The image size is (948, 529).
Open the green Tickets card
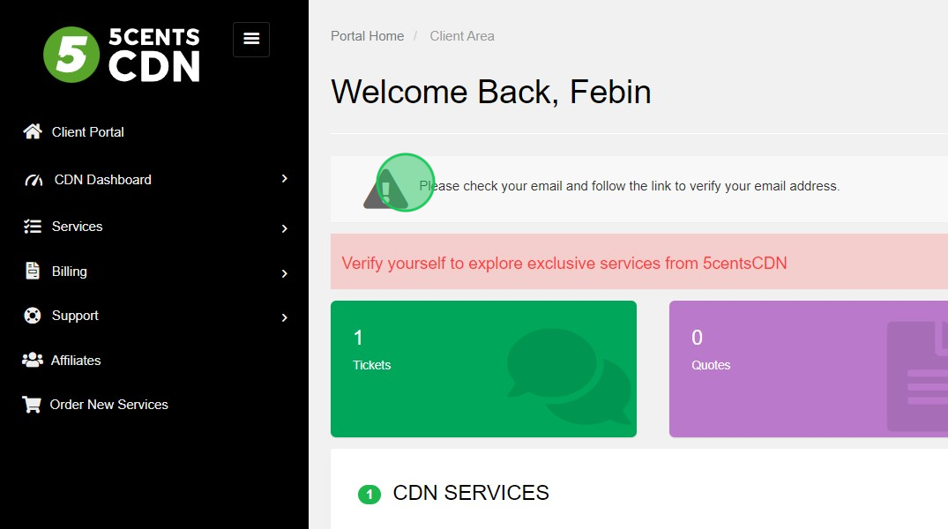tap(483, 369)
